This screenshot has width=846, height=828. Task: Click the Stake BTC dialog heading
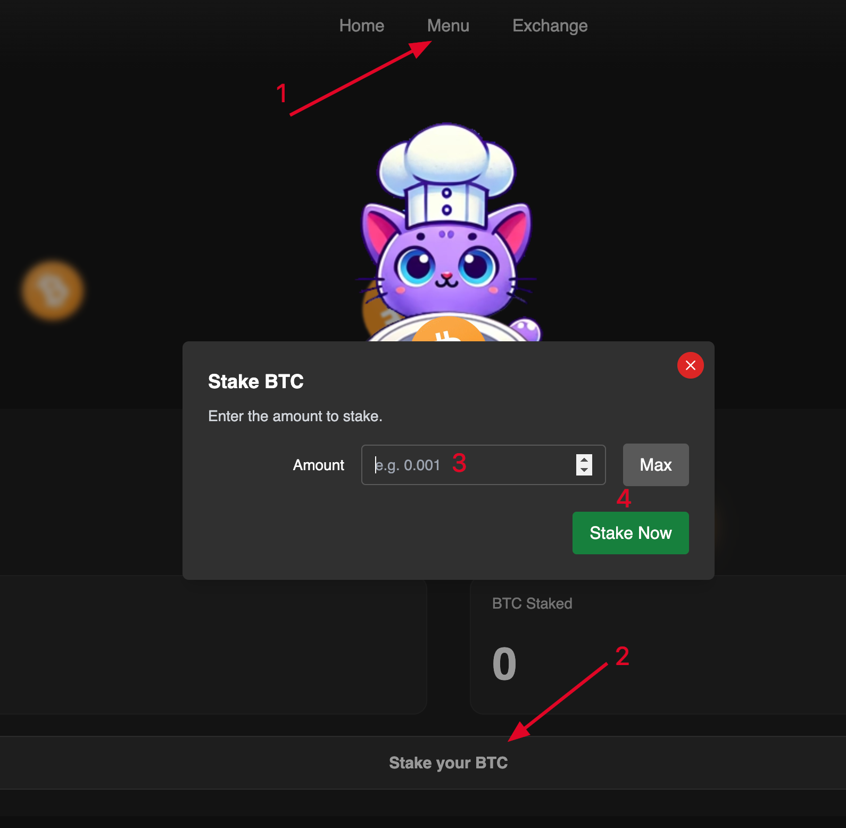[x=255, y=381]
